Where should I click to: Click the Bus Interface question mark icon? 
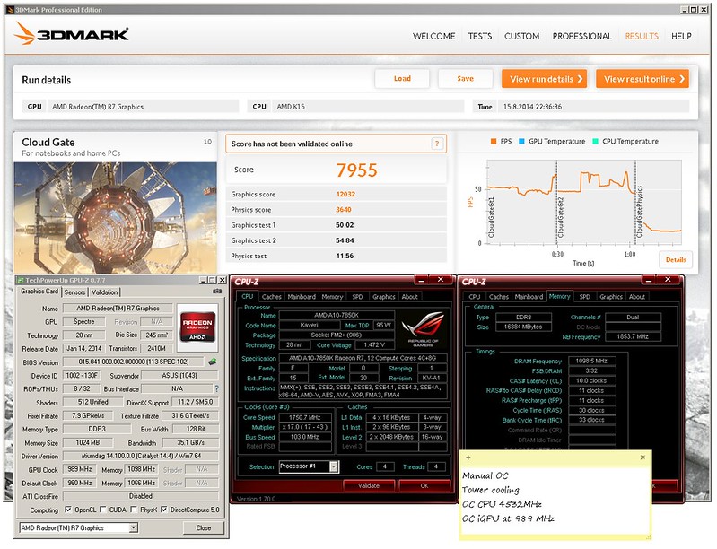click(217, 389)
